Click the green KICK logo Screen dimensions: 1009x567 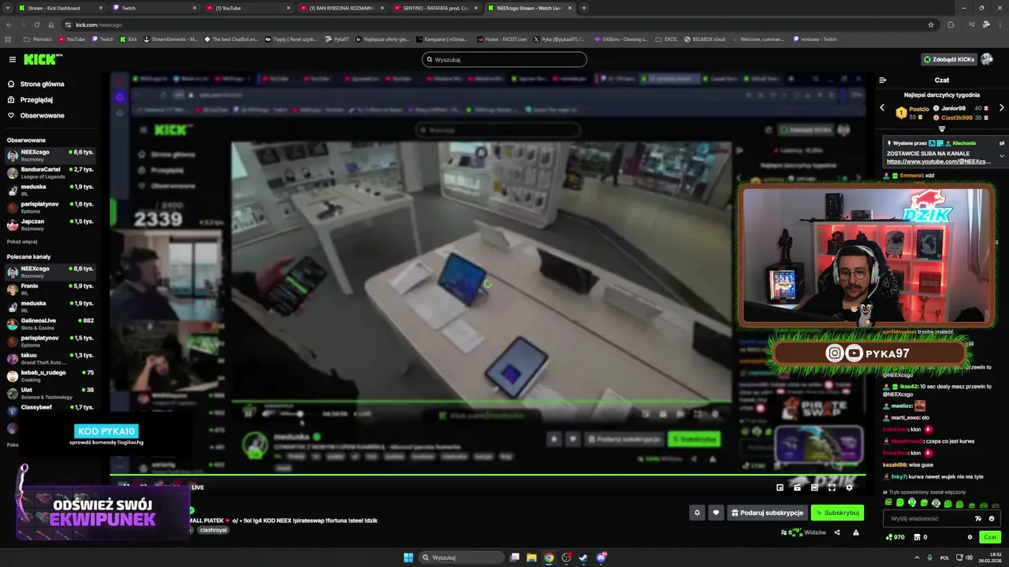(43, 59)
